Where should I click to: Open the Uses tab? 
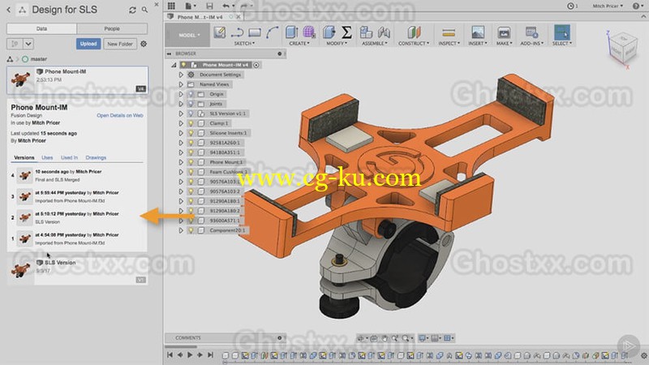pyautogui.click(x=47, y=157)
